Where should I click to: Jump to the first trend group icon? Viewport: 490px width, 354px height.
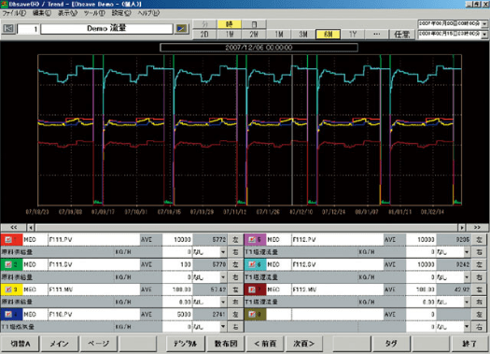coord(8,29)
